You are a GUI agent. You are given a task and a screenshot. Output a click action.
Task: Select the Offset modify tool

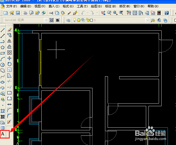(x=9, y=47)
